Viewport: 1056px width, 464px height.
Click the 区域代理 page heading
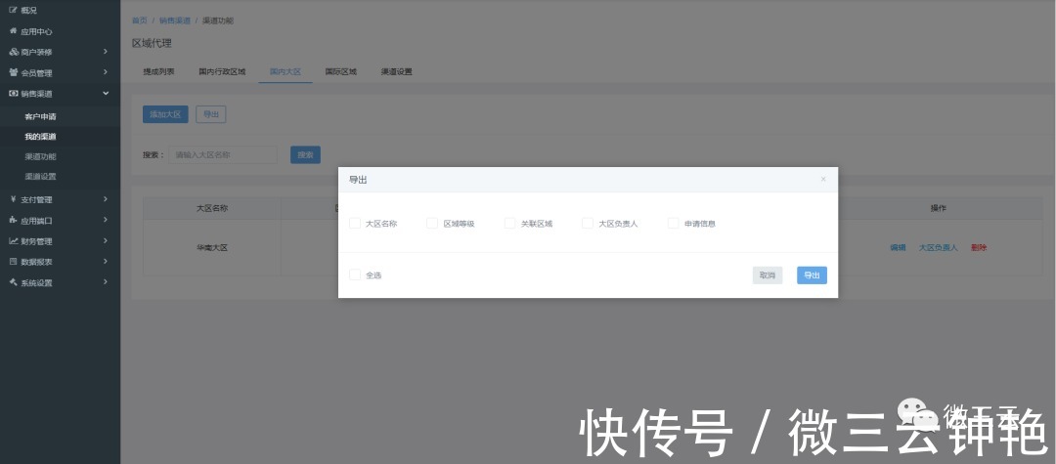[152, 43]
